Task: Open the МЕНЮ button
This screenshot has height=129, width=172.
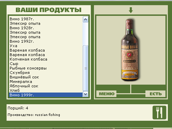Action: pos(106,94)
